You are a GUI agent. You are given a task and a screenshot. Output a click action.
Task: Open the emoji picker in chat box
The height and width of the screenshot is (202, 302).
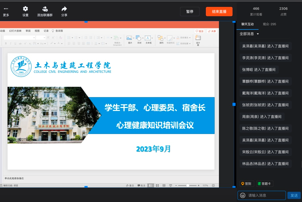tap(243, 195)
